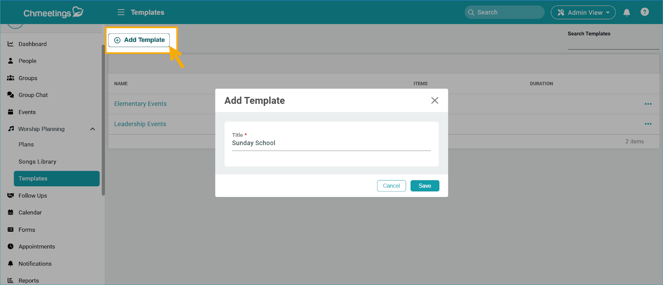Open the Admin View dropdown
This screenshot has width=663, height=285.
pos(583,12)
